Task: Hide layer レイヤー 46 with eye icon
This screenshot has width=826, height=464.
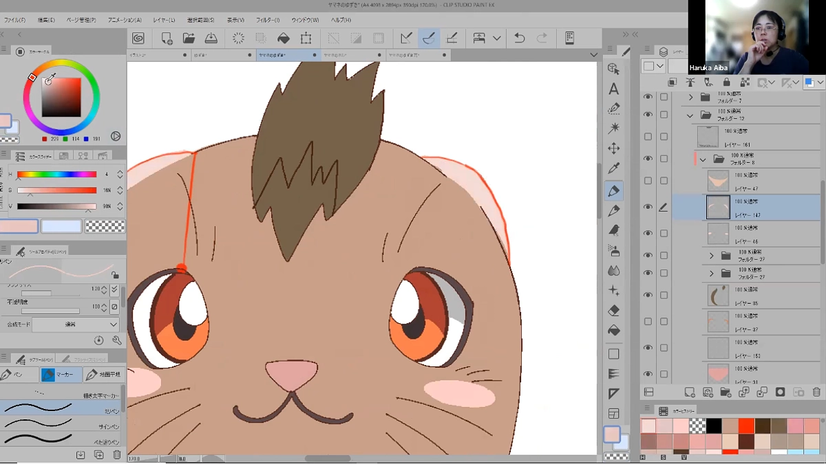Action: pyautogui.click(x=648, y=234)
